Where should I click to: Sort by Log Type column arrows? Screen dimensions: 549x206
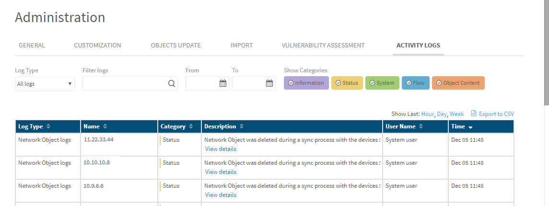click(48, 126)
